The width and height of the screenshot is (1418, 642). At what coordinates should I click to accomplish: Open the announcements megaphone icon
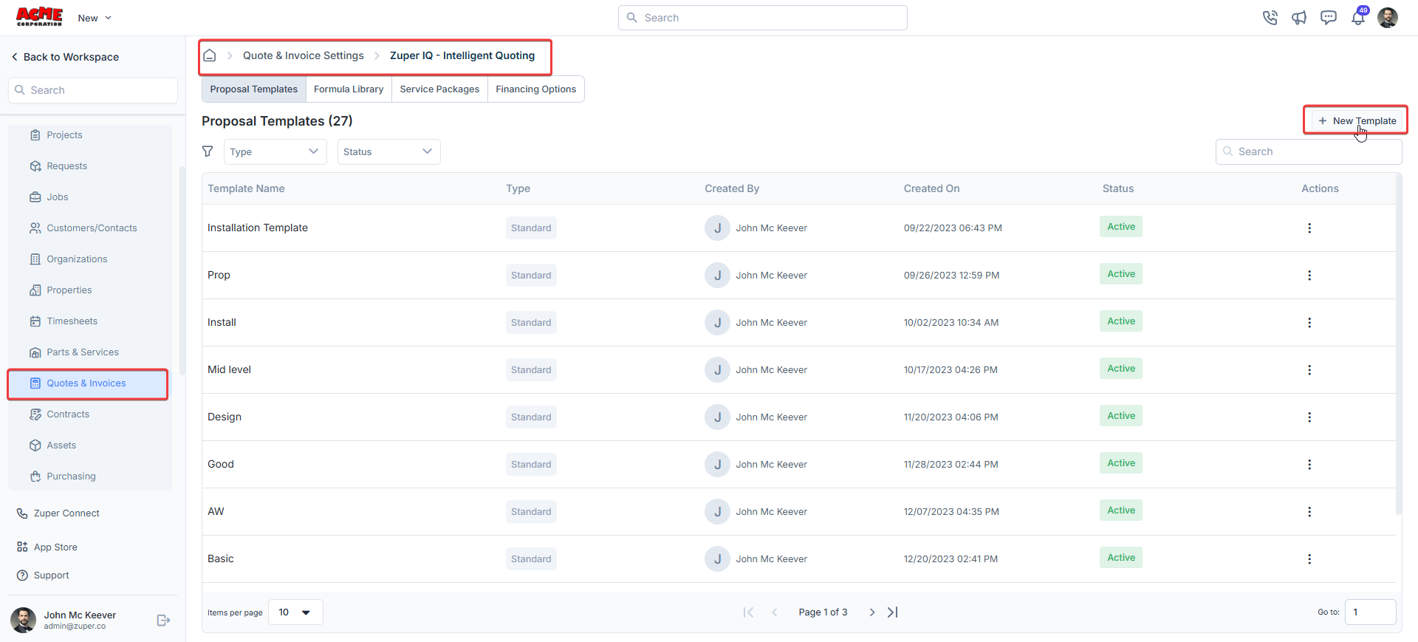point(1299,18)
